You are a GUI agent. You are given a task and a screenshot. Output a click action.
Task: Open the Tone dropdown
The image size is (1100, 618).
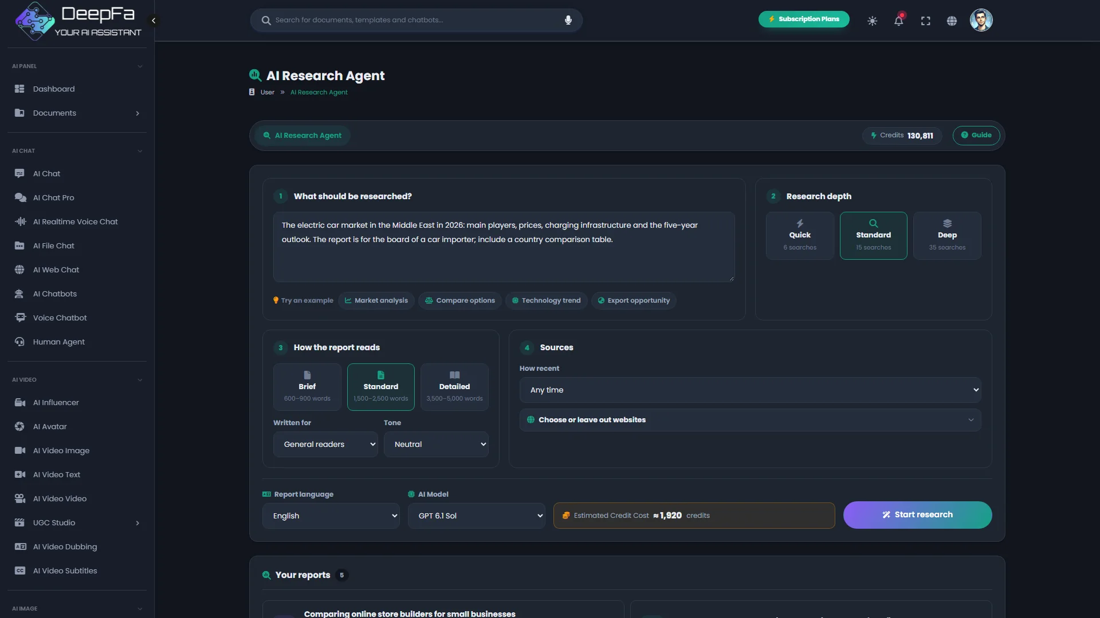436,444
